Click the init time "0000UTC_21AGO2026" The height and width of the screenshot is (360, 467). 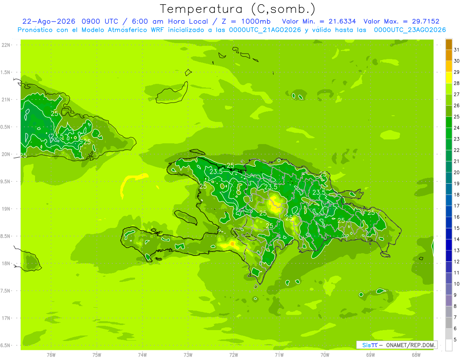click(x=265, y=30)
